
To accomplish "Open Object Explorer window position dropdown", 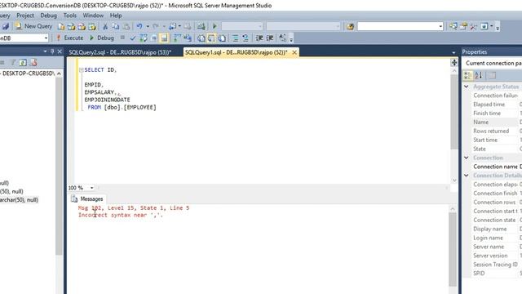I will [x=45, y=51].
